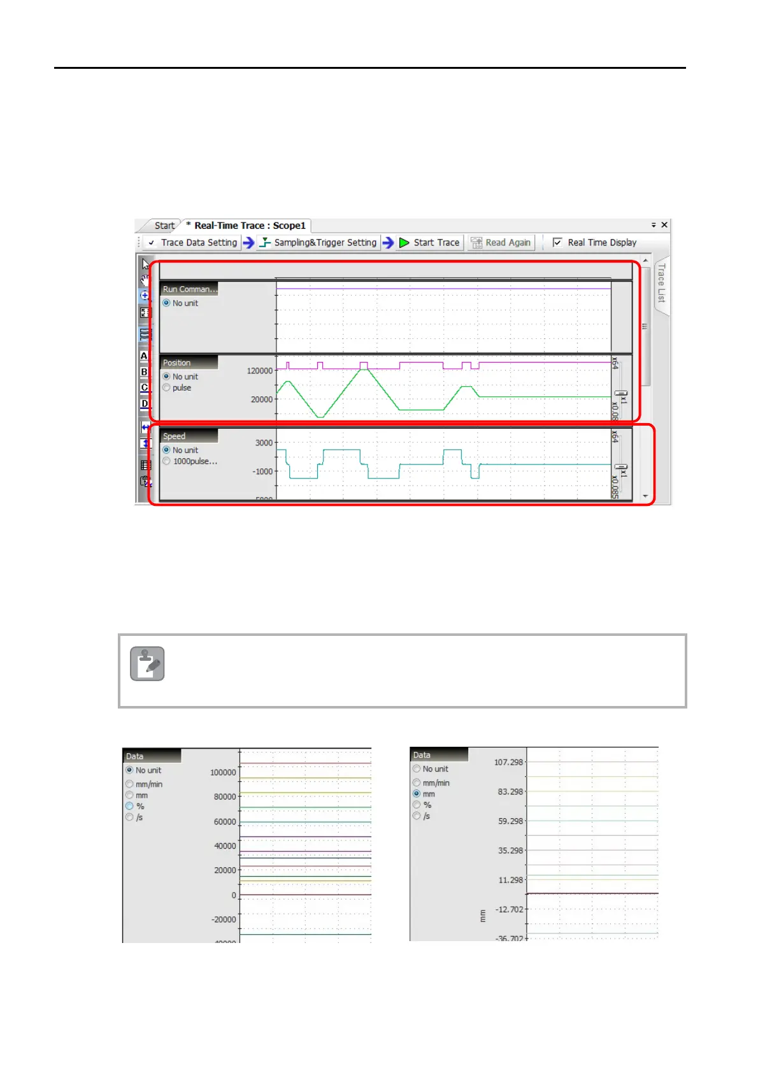Click the clipboard copy-graph icon
This screenshot has width=758, height=1073.
coord(145,482)
